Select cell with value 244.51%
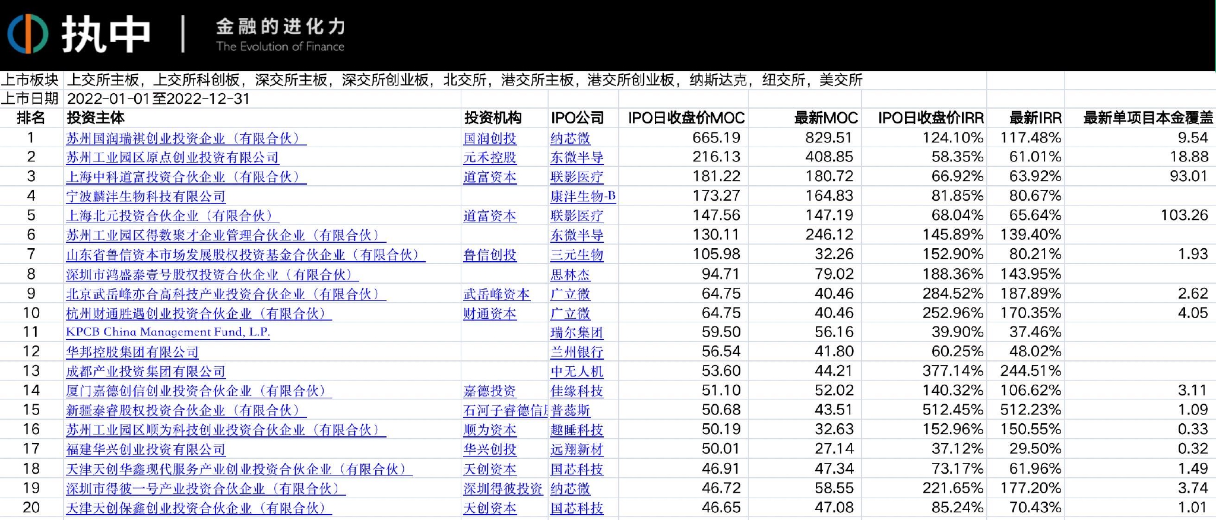 1030,371
